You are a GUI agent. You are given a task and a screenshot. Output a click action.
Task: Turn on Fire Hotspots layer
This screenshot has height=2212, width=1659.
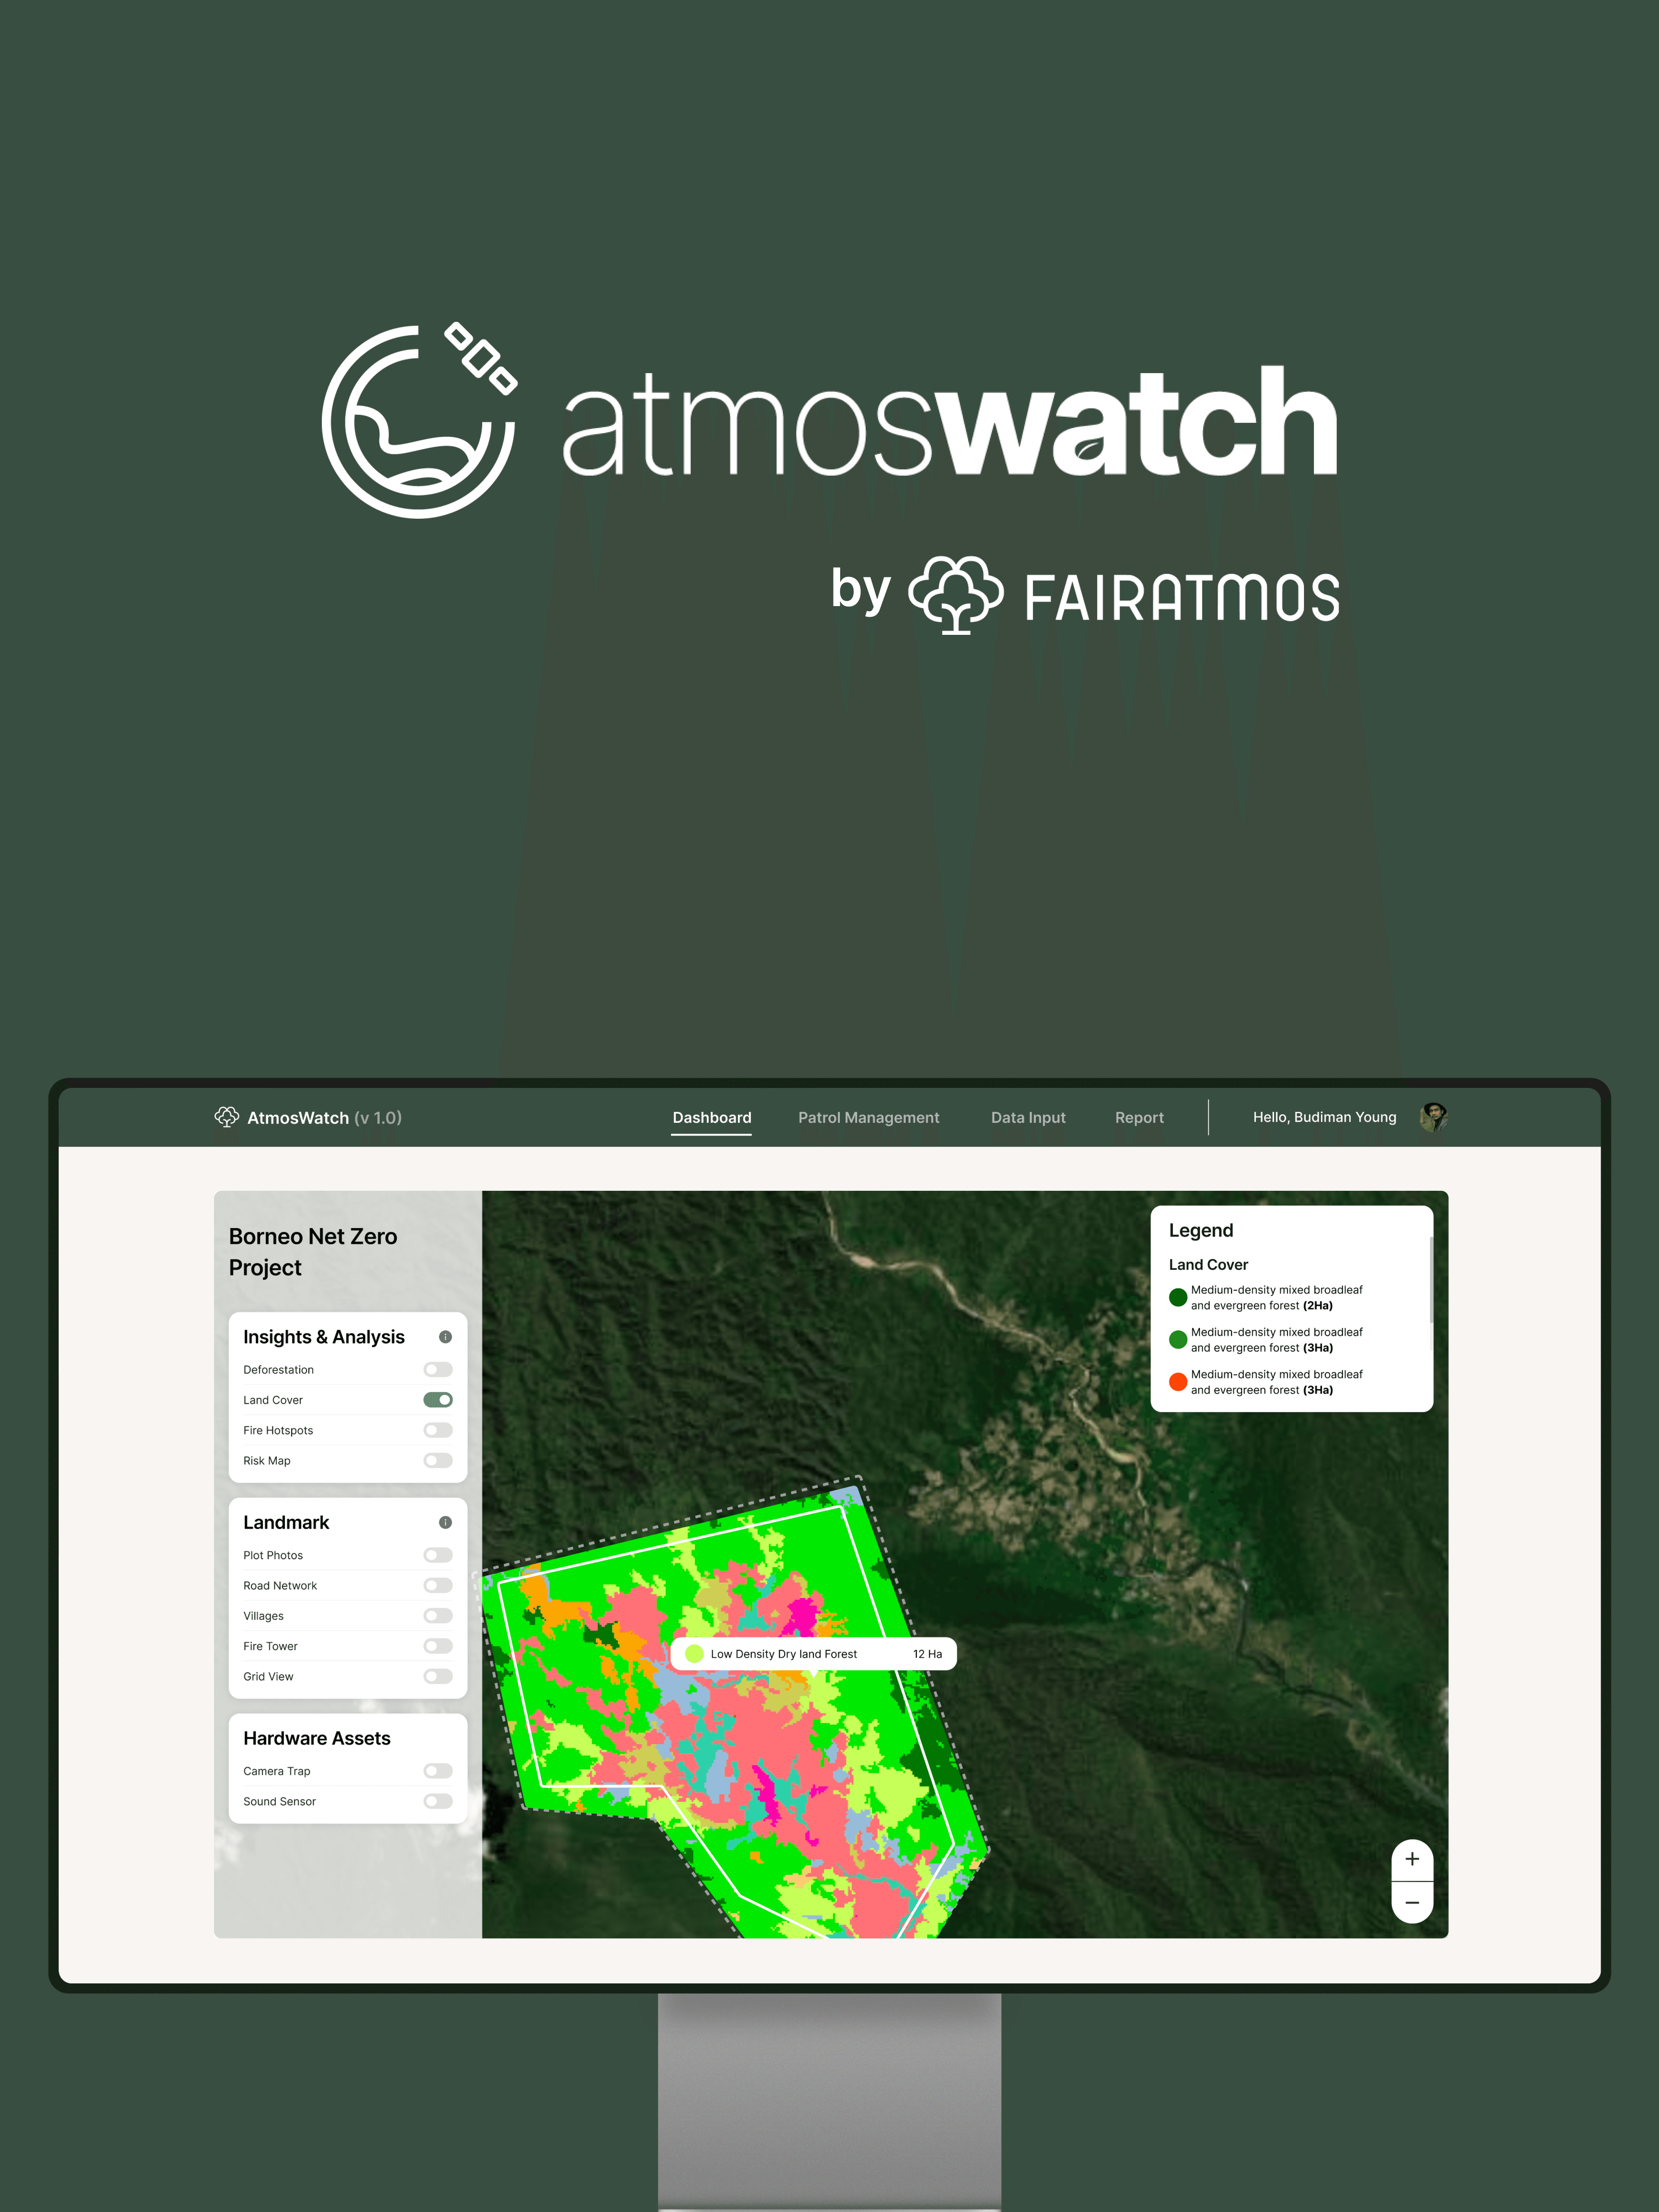coord(438,1430)
